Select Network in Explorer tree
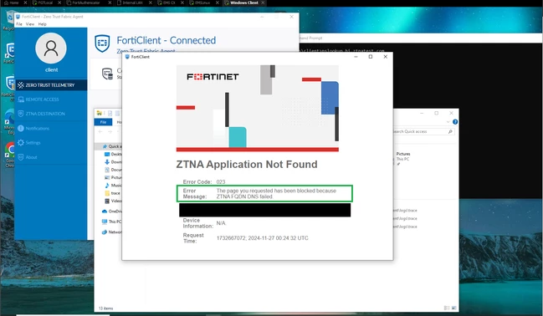 pos(111,232)
